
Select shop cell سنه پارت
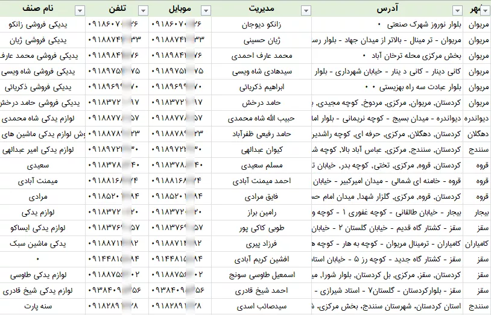click(43, 306)
